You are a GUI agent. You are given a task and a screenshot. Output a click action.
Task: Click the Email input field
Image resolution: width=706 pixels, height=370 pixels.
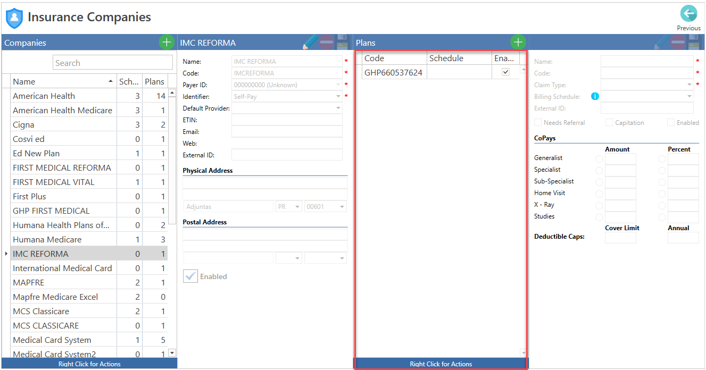coord(287,131)
